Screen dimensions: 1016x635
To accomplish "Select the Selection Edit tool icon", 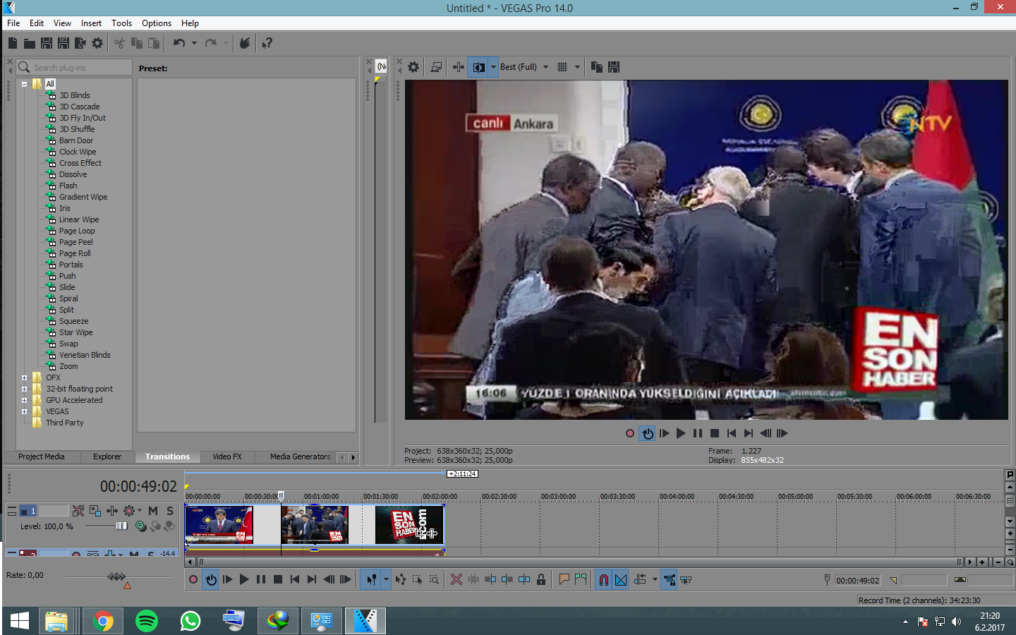I will click(x=417, y=579).
